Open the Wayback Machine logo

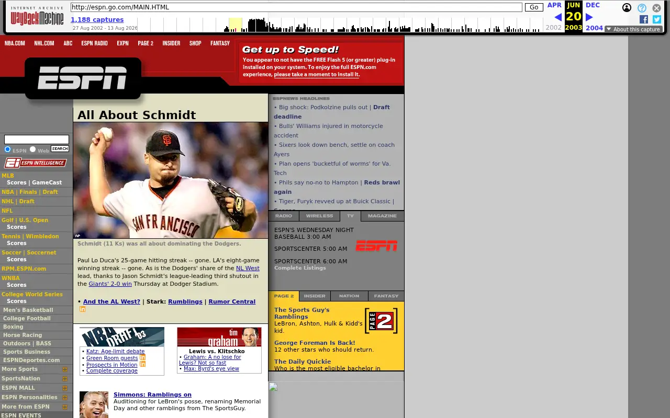[37, 16]
